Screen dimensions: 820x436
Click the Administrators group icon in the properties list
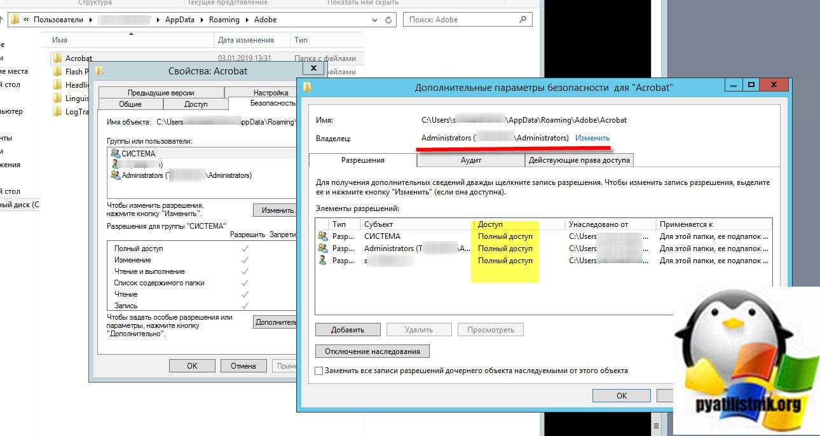tap(115, 175)
